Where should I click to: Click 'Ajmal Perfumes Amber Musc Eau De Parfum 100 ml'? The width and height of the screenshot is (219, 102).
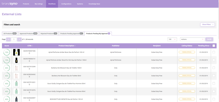click(66, 52)
